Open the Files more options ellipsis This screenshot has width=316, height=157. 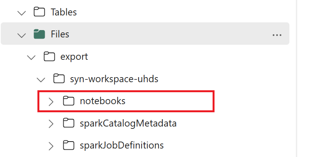[x=277, y=35]
